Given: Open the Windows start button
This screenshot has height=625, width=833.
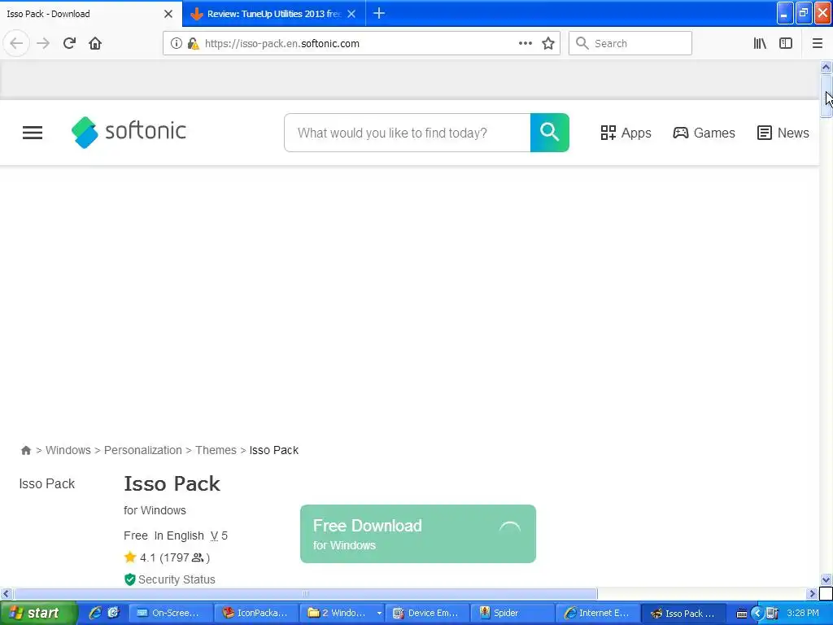Looking at the screenshot, I should (x=37, y=613).
